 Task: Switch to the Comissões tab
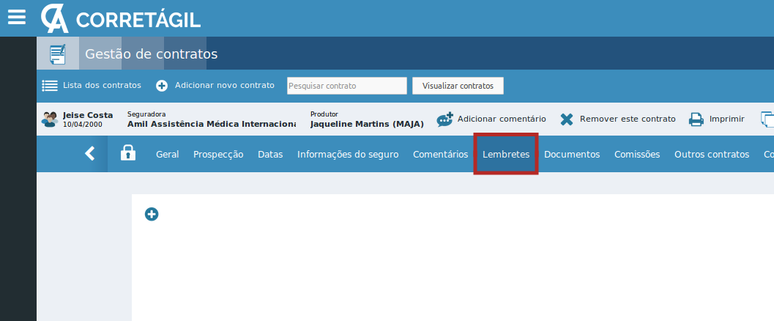click(x=637, y=155)
